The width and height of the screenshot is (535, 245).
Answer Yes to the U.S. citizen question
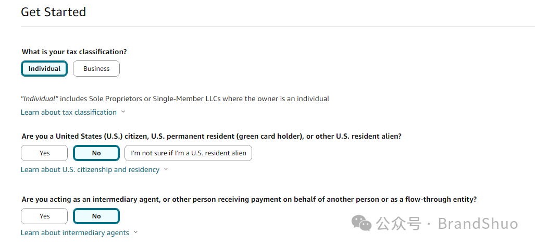point(44,153)
